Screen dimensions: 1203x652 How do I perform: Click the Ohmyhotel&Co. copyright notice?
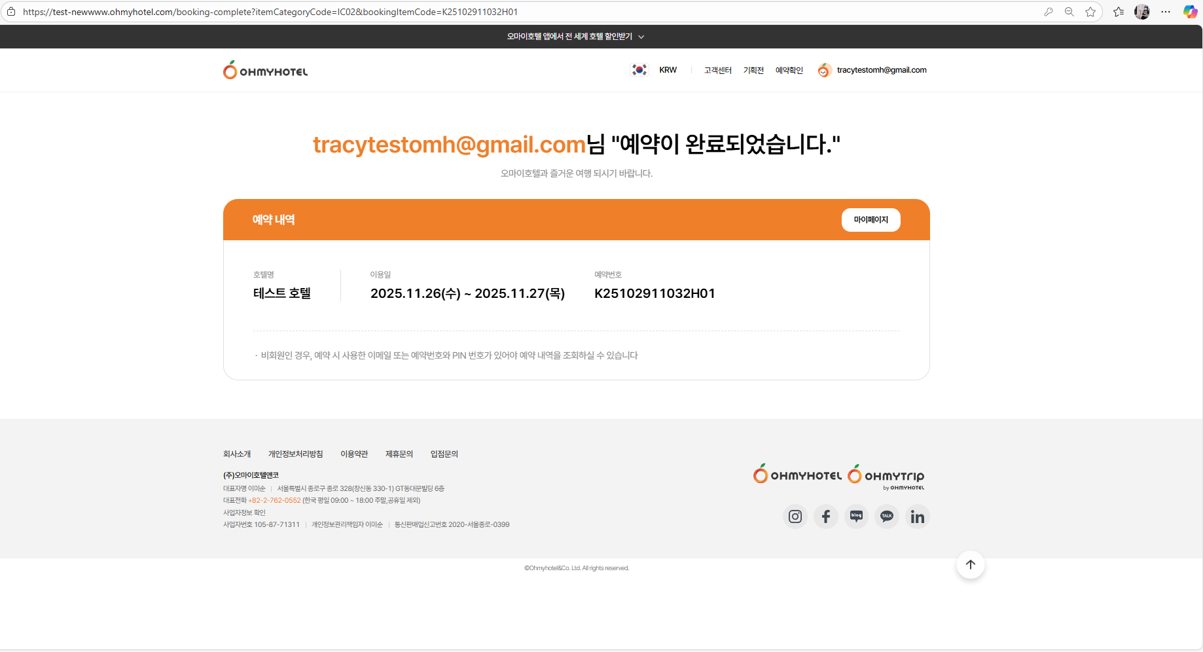(x=577, y=568)
